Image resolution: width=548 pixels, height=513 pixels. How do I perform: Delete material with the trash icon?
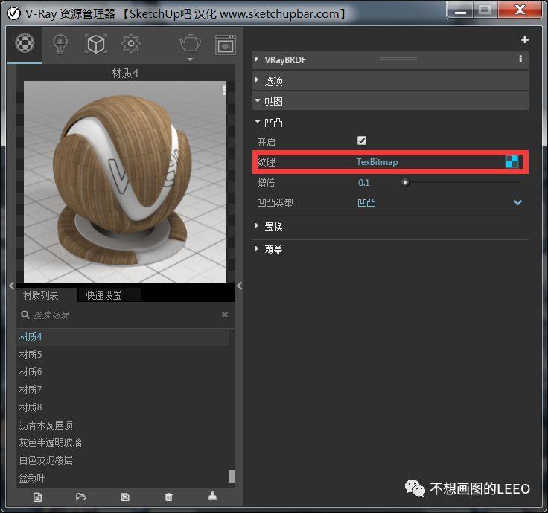(x=168, y=497)
